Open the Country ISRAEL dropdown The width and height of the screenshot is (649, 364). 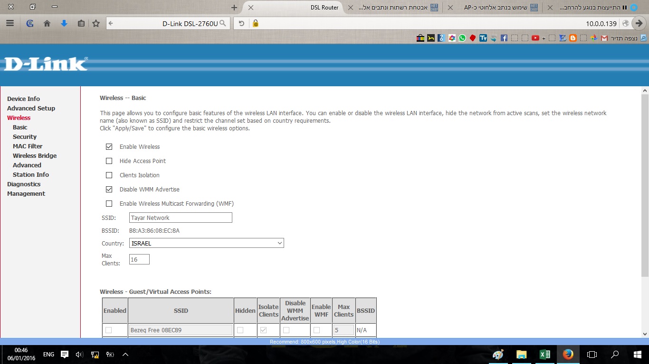207,243
